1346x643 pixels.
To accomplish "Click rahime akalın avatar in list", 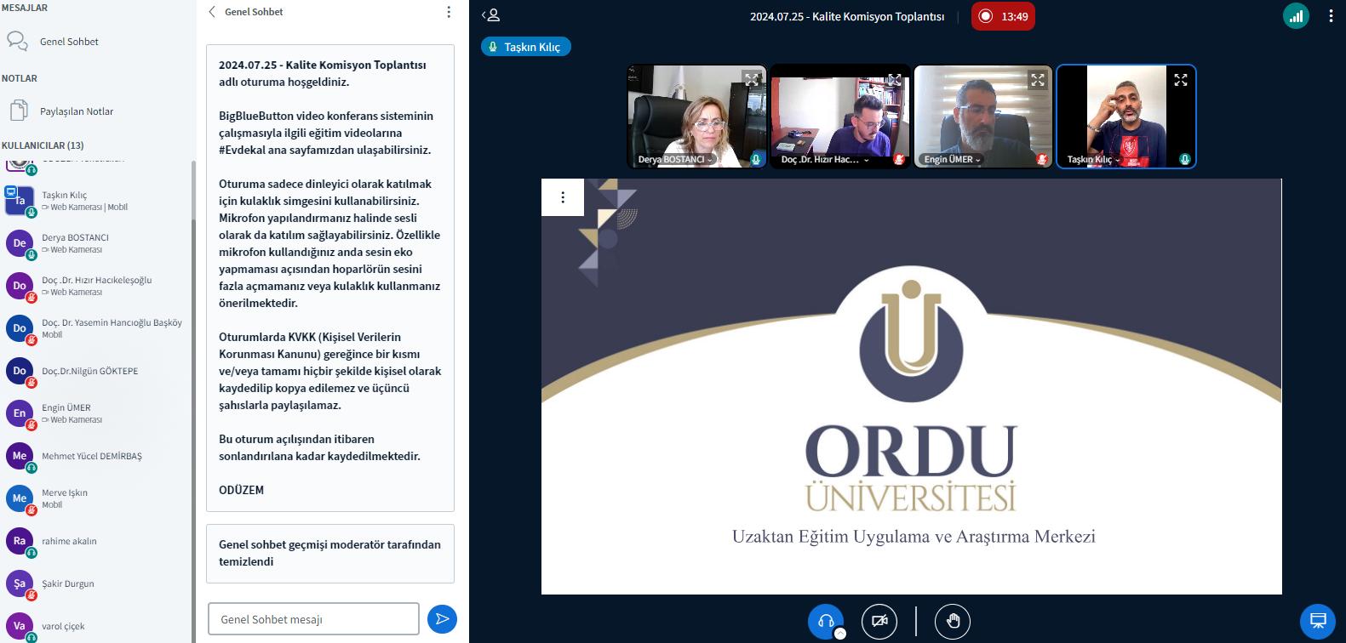I will point(19,541).
